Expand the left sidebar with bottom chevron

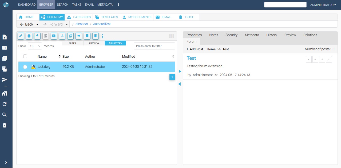coord(6,162)
